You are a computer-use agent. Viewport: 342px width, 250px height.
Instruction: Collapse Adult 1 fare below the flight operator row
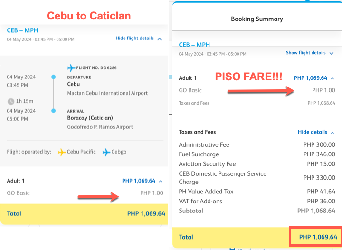tap(160, 181)
